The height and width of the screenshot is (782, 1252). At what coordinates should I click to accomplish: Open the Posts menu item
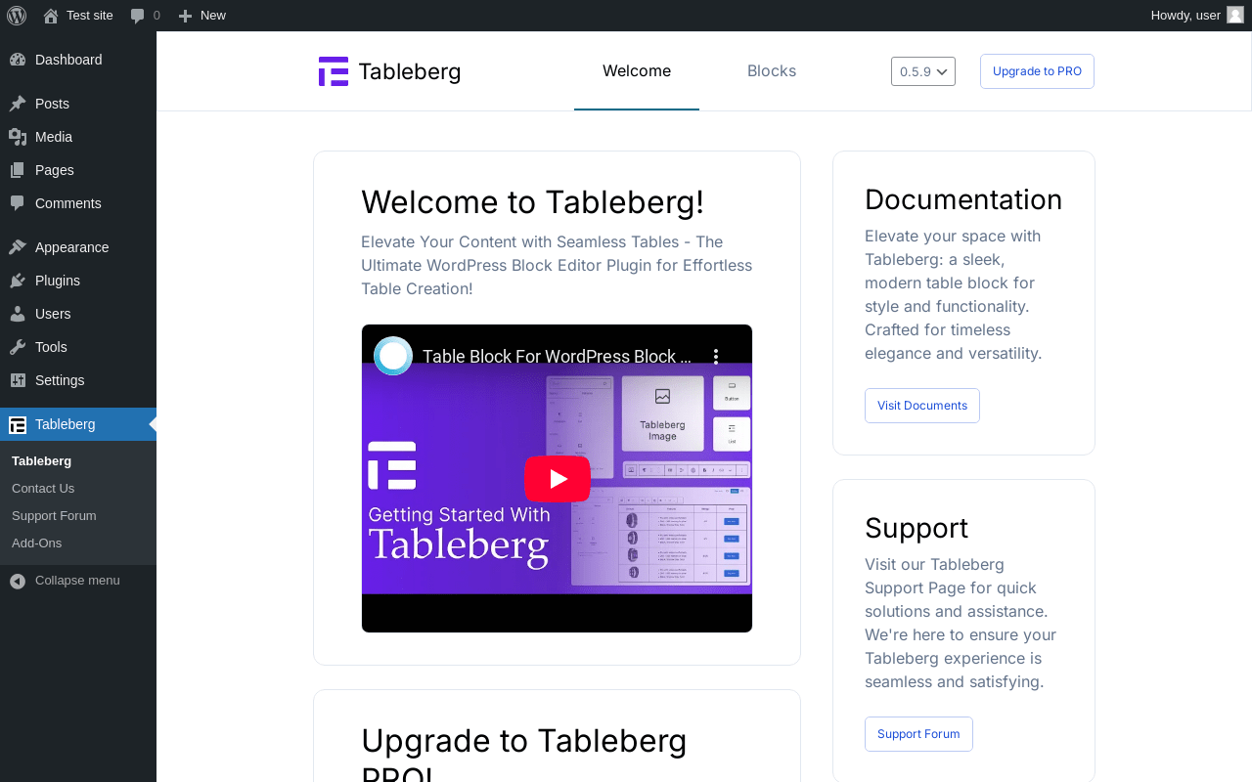(78, 104)
